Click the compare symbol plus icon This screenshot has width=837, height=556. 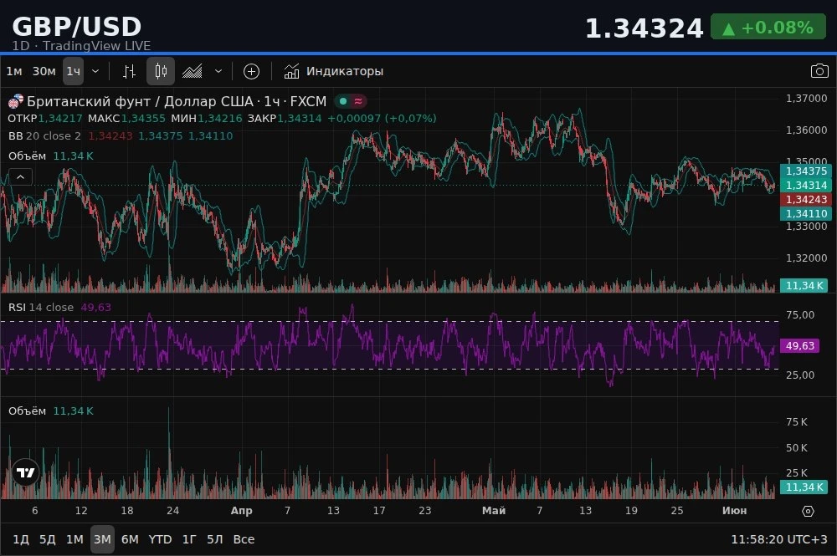[x=251, y=71]
